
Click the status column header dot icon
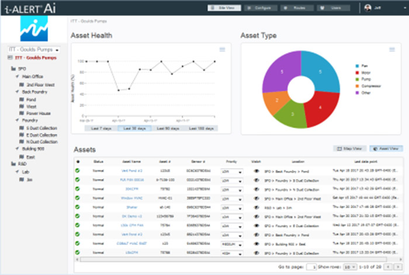click(x=78, y=161)
